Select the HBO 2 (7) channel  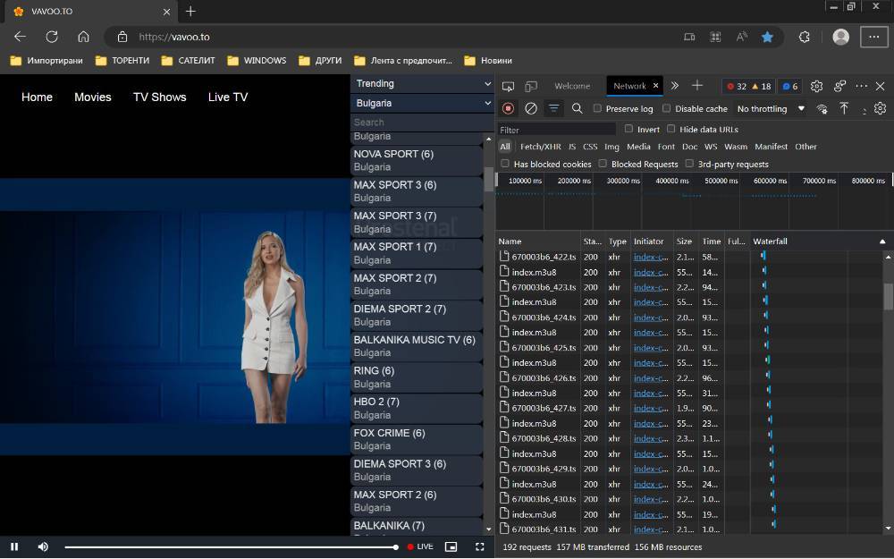pyautogui.click(x=417, y=408)
